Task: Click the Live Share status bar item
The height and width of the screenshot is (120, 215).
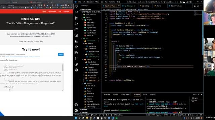Action: (119, 115)
